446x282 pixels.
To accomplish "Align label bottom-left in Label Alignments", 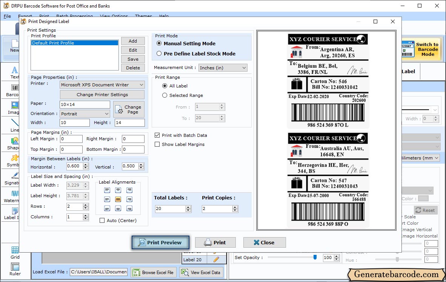I will tap(107, 208).
